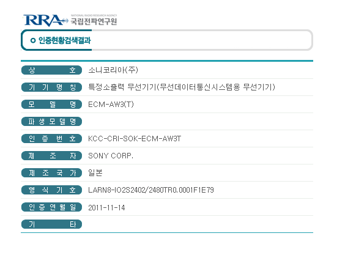
Task: Select the company name 소니코리아(주)
Action: pos(113,70)
